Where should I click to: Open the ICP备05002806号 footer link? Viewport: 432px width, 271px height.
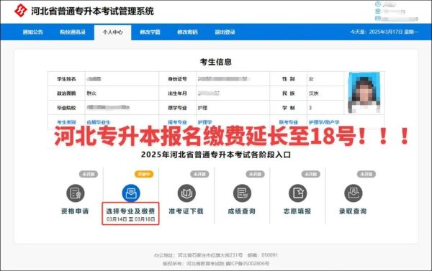[x=248, y=264]
